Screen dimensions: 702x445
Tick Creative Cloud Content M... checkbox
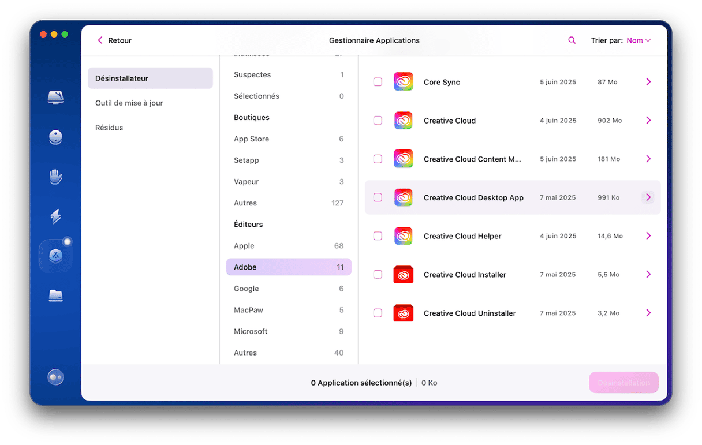click(x=378, y=159)
